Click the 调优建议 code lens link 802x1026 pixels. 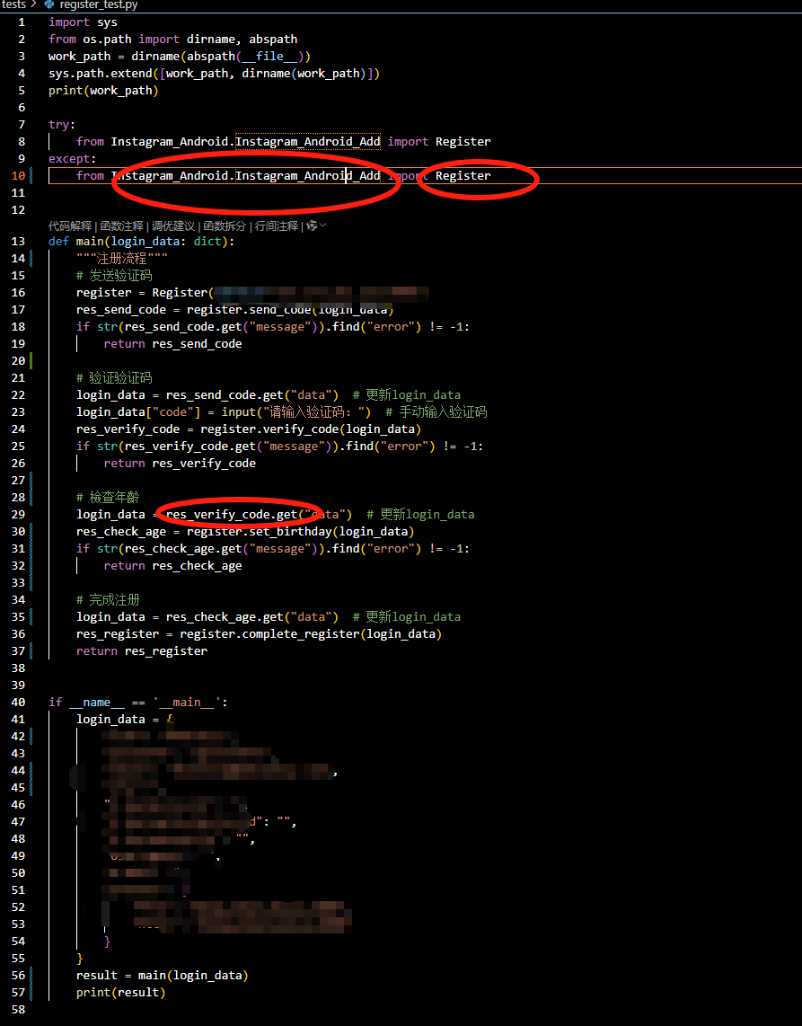tap(173, 226)
